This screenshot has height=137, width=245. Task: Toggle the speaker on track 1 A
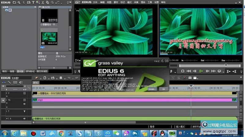click(24, 118)
